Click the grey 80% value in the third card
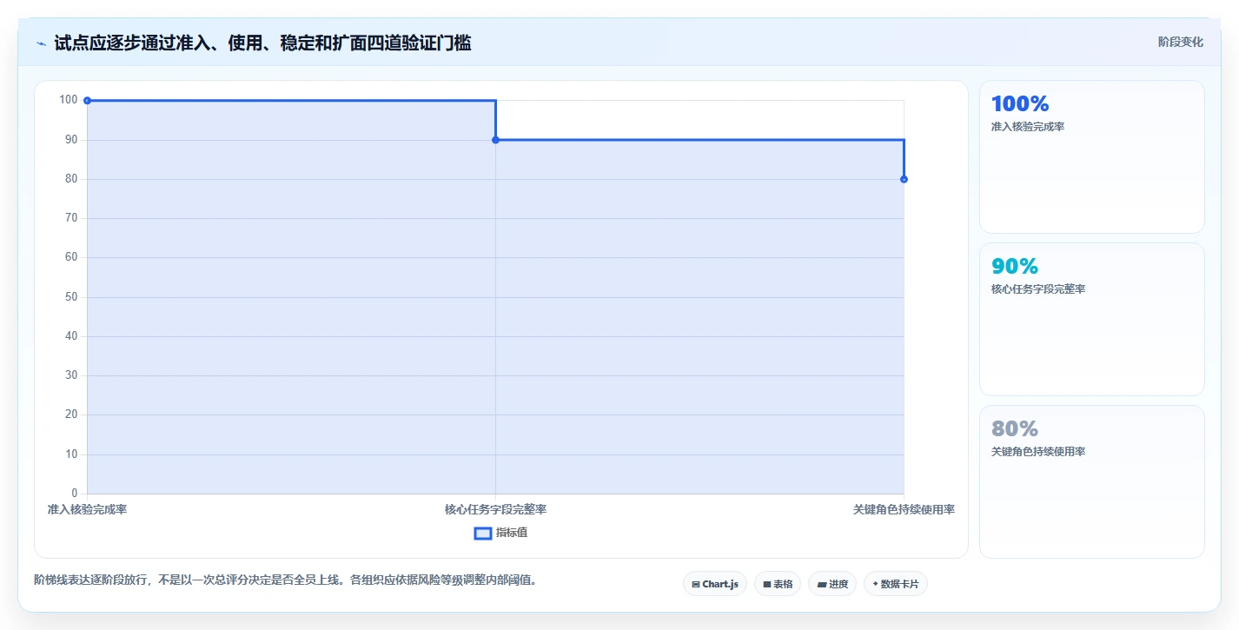Screen dimensions: 1239x630 coord(1015,429)
